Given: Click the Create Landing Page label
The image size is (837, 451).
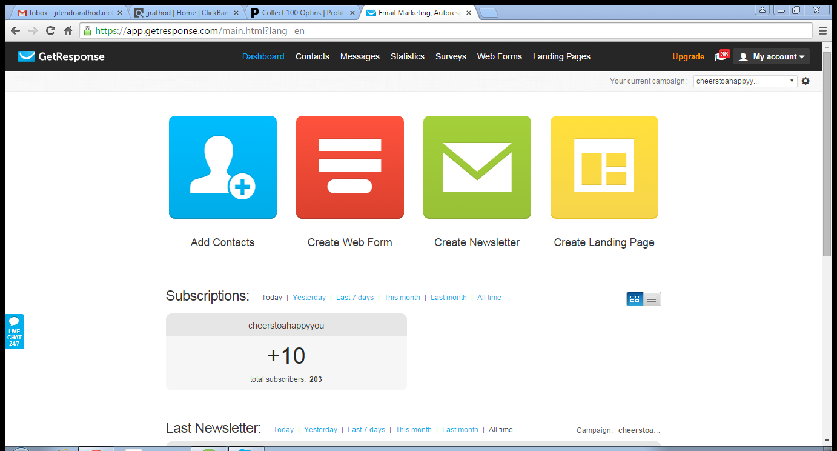Looking at the screenshot, I should pyautogui.click(x=604, y=242).
